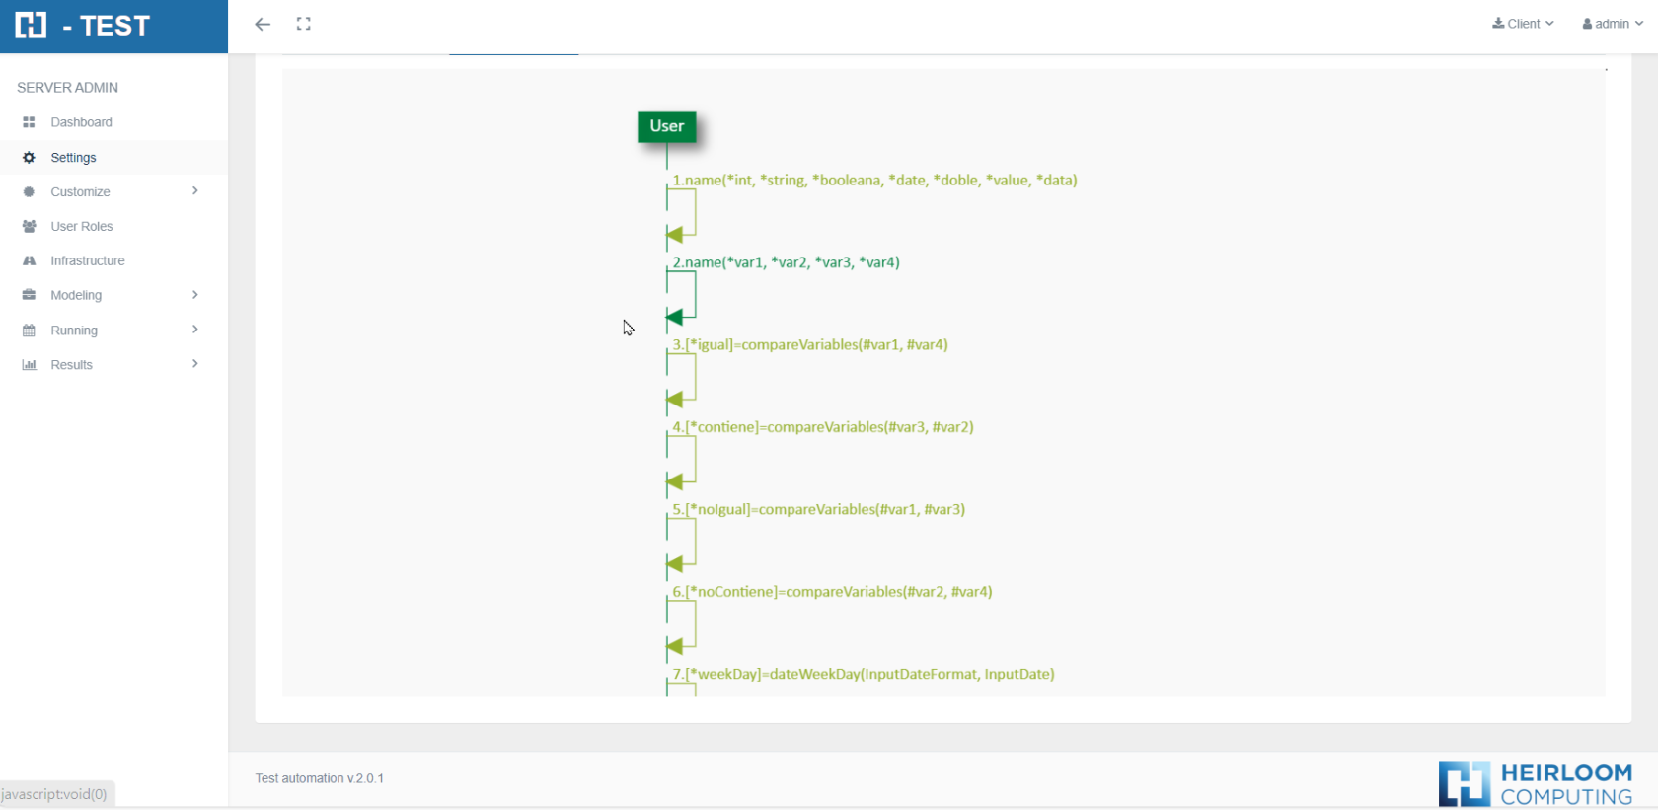Select User Roles in the sidebar

point(82,227)
